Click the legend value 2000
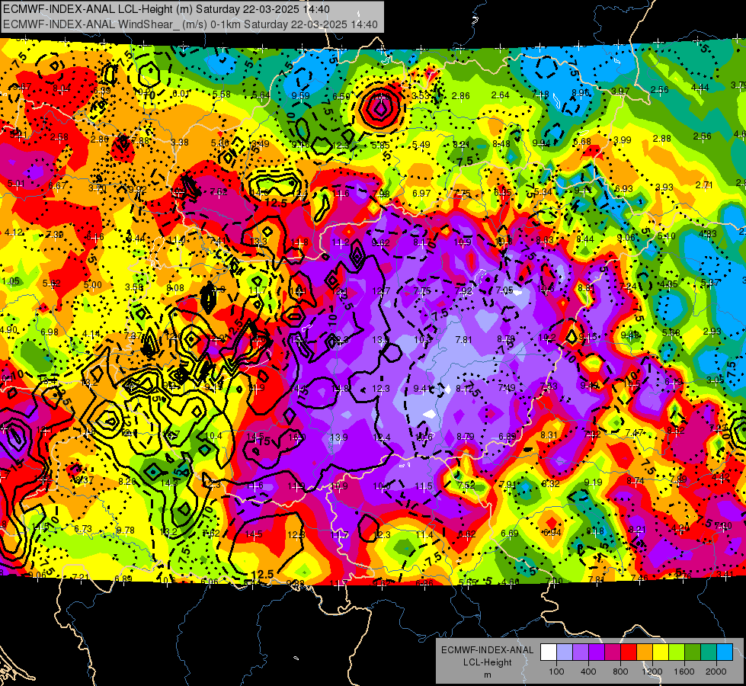Image resolution: width=746 pixels, height=686 pixels. [716, 672]
